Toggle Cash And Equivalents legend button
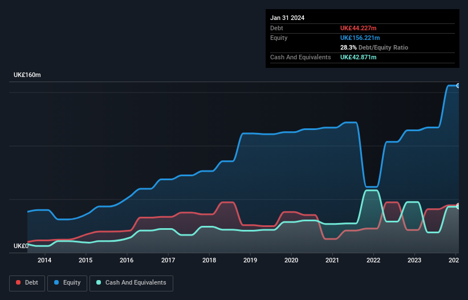 131,283
